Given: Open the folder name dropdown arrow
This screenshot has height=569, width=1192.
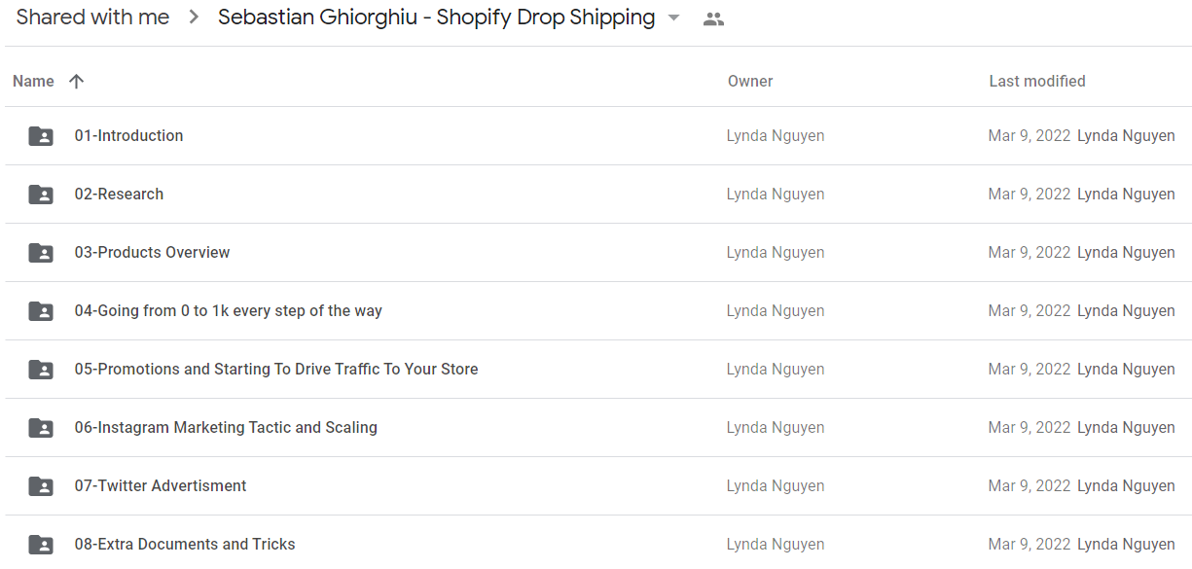Looking at the screenshot, I should tap(673, 18).
